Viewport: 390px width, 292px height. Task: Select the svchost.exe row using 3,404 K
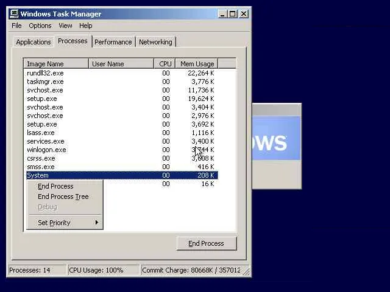[x=122, y=107]
